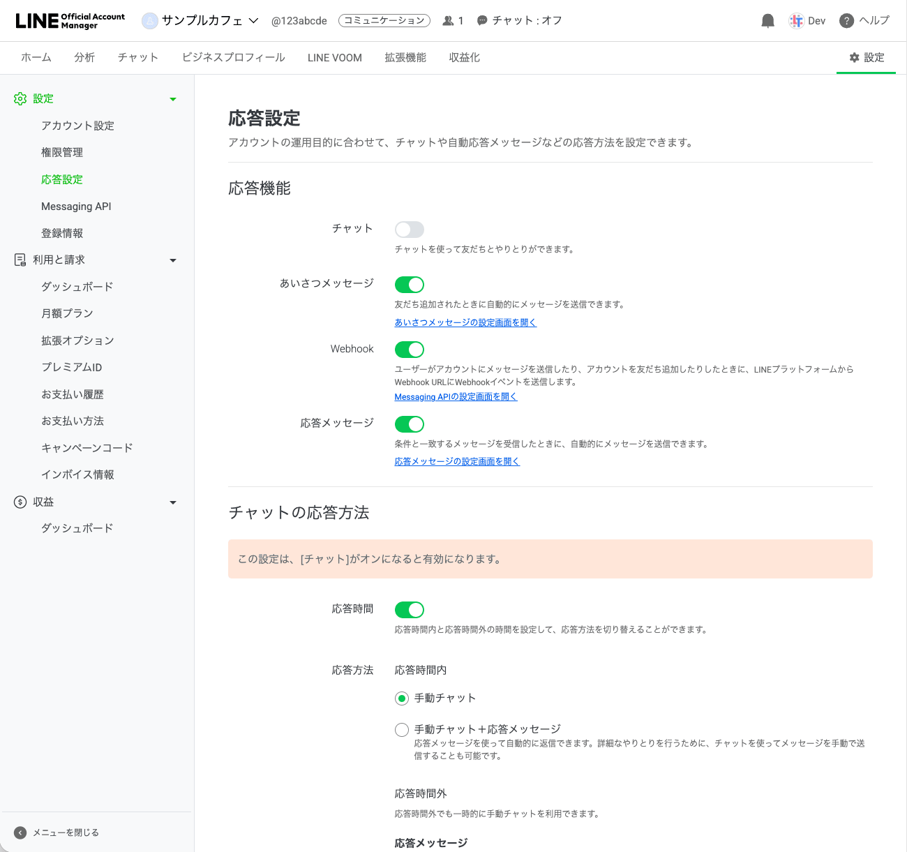Viewport: 907px width, 852px height.
Task: Collapse the 利用と請求 sidebar section
Action: pyautogui.click(x=173, y=260)
